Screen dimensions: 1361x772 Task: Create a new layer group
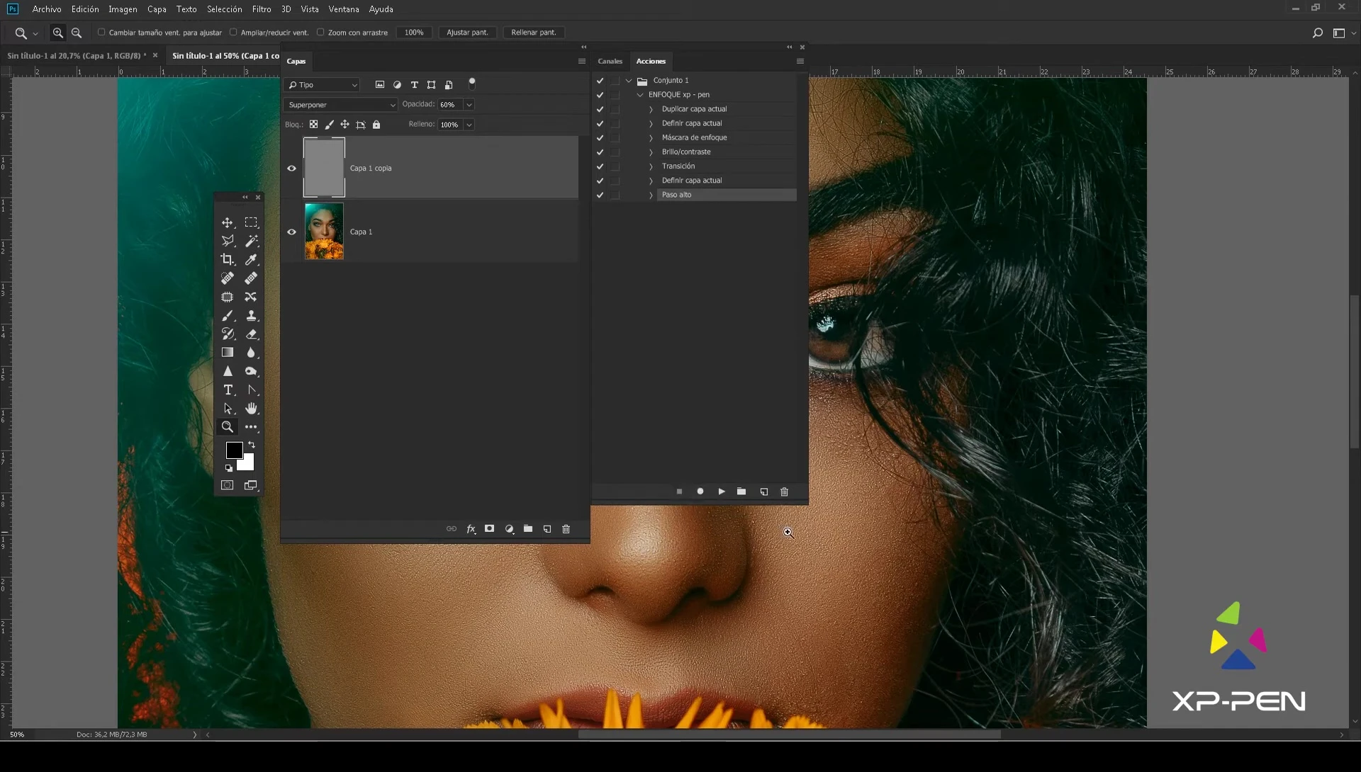pyautogui.click(x=528, y=529)
